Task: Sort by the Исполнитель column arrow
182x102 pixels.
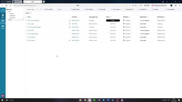Action: tap(165, 17)
